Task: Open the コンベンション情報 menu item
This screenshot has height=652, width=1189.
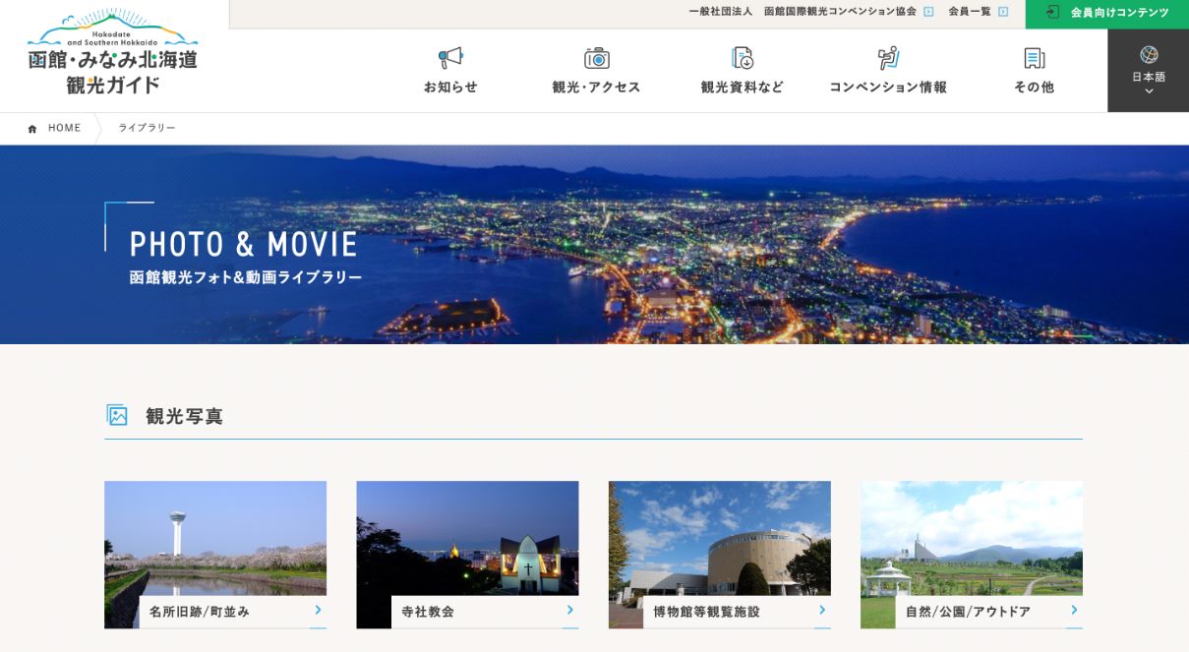Action: (x=888, y=87)
